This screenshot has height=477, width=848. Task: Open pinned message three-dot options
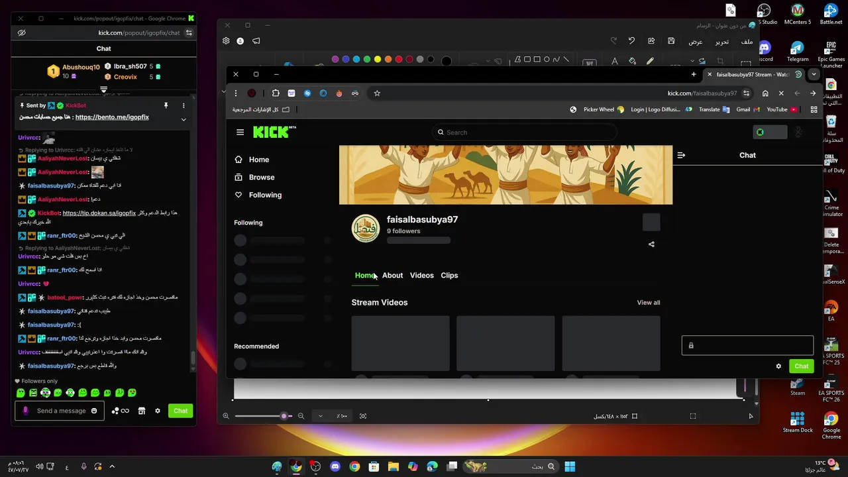[184, 105]
